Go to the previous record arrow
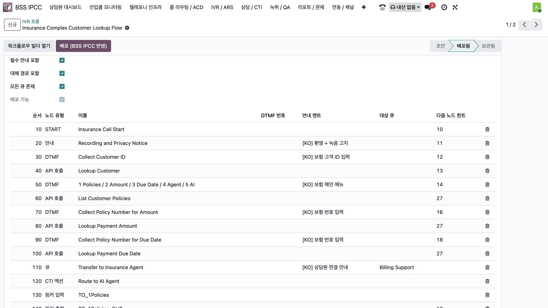The image size is (548, 308). click(x=524, y=25)
